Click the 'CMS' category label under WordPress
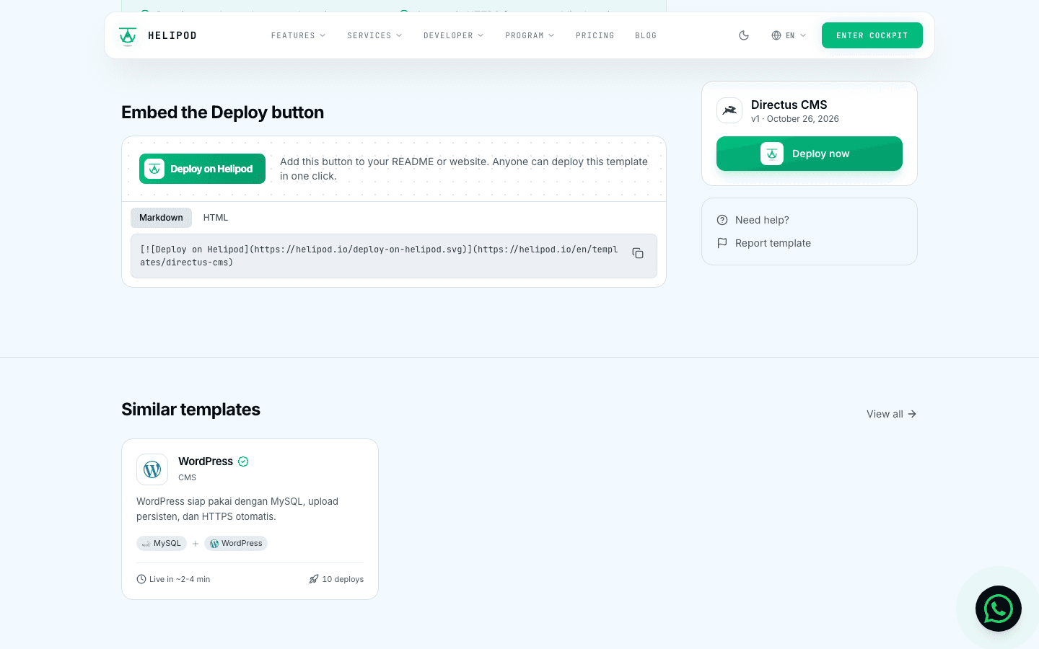The width and height of the screenshot is (1039, 649). (x=187, y=477)
